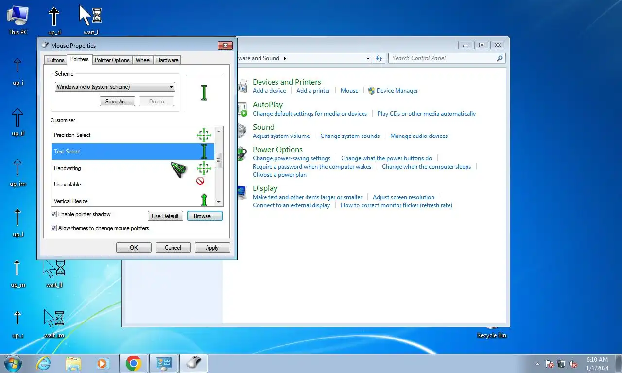Click Customize list scroll down arrow
The height and width of the screenshot is (373, 622).
(219, 202)
